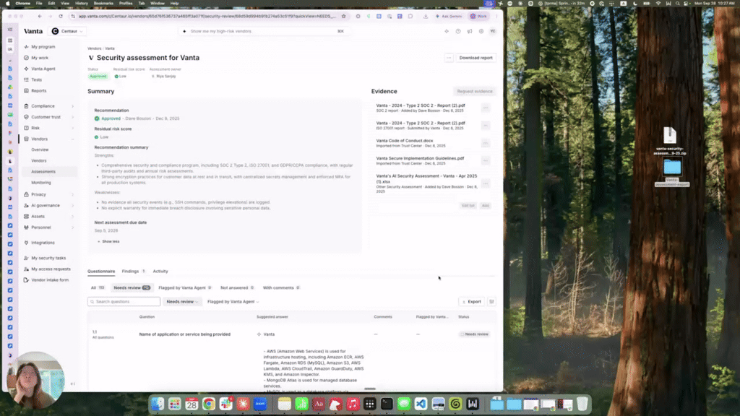Click the notifications megaphone icon in Vanta header
This screenshot has width=740, height=416.
tap(470, 31)
